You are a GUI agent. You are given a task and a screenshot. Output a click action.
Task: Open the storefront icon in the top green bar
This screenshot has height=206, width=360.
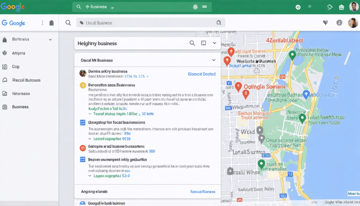coord(341,7)
